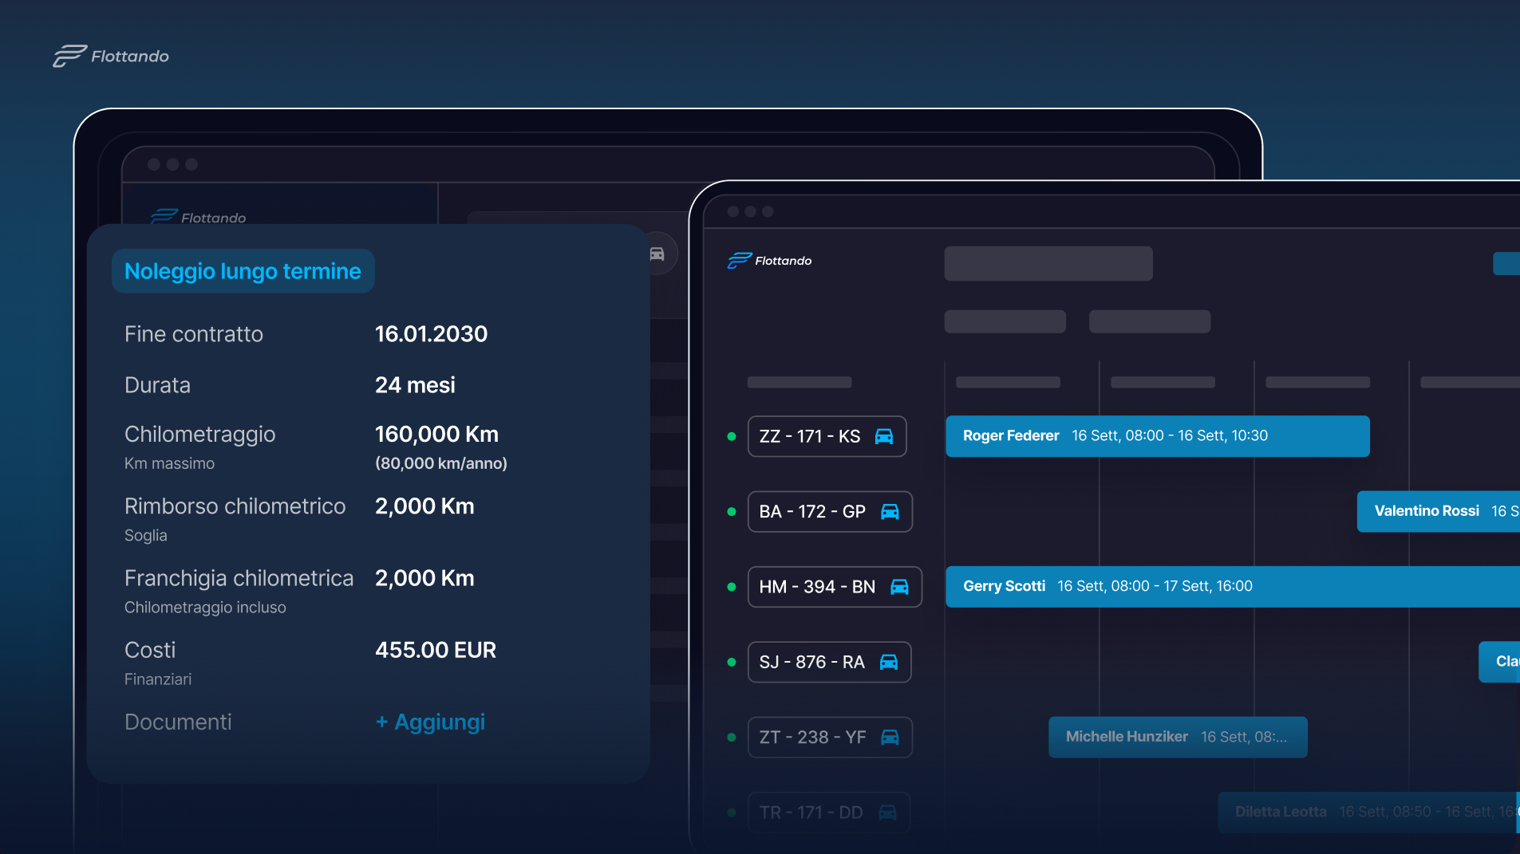1520x854 pixels.
Task: Open Diletta Leotta booking bar
Action: coord(1369,813)
